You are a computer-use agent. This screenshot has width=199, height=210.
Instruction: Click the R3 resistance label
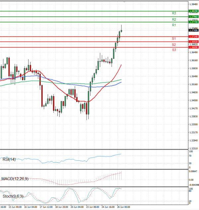point(174,13)
